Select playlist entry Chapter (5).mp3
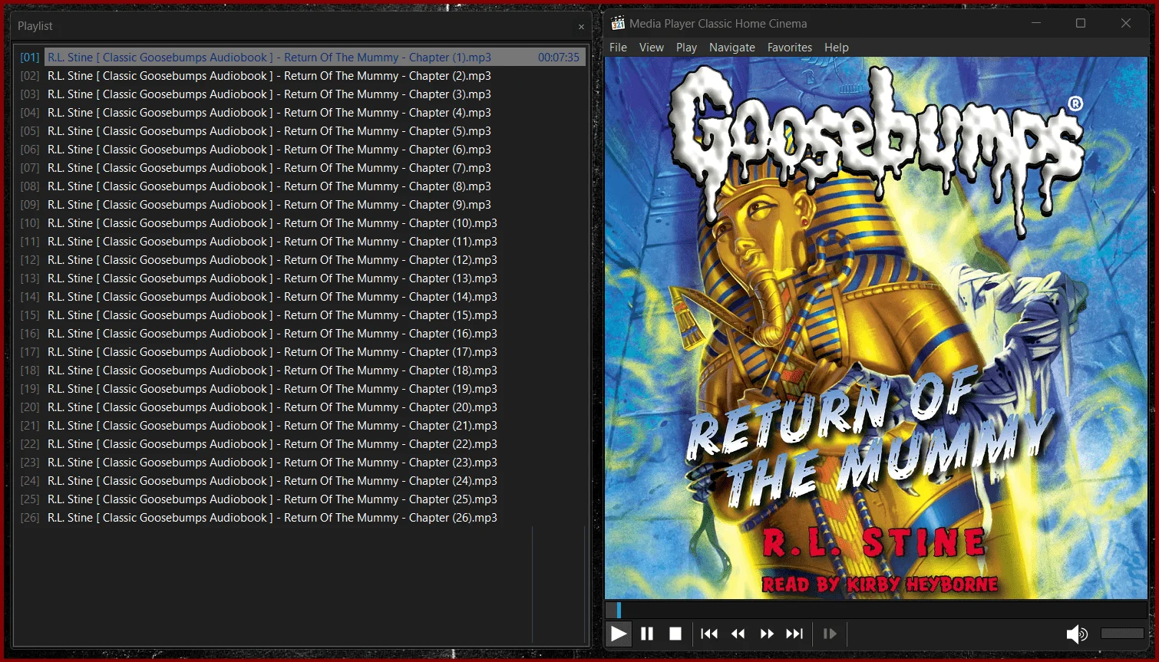1159x662 pixels. [x=302, y=131]
